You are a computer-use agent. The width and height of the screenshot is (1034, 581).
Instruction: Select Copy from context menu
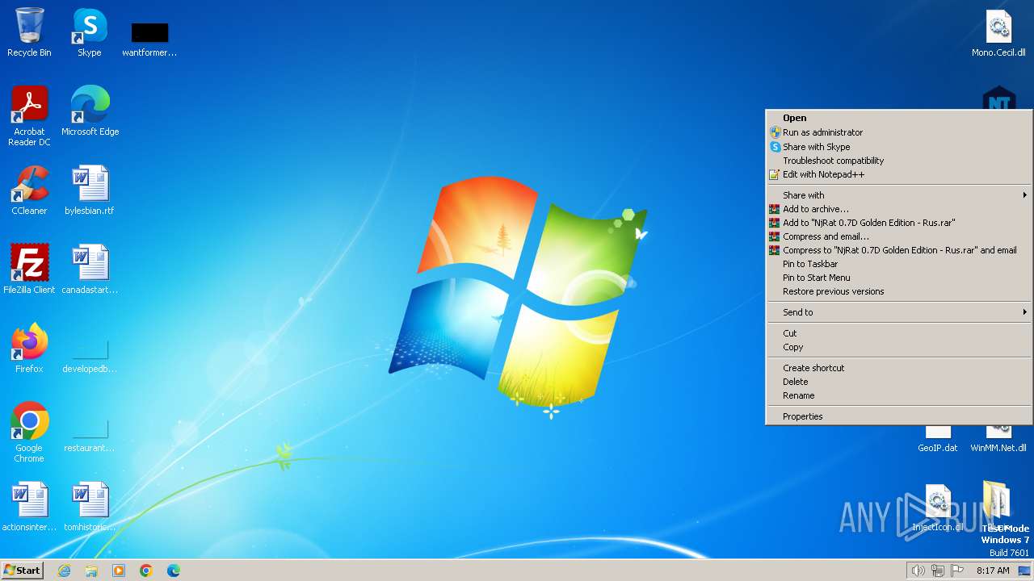click(x=898, y=347)
